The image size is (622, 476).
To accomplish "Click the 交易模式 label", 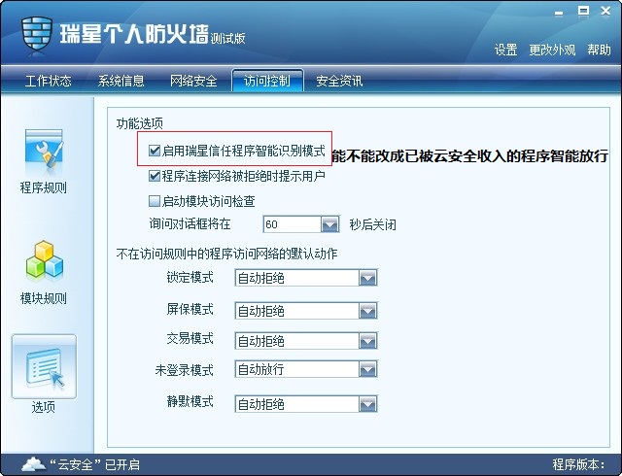I will 190,339.
